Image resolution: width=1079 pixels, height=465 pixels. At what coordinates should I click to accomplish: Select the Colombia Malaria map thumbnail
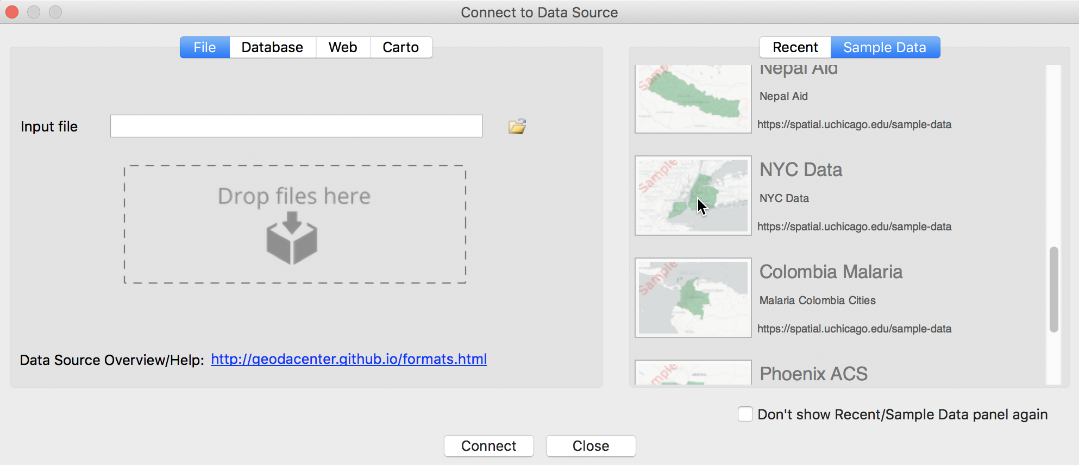(x=693, y=298)
